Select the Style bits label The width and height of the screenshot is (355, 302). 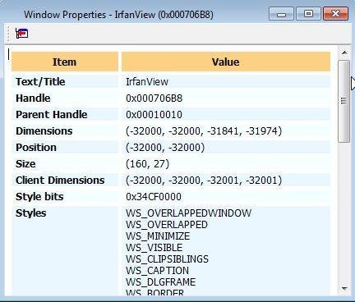click(39, 196)
